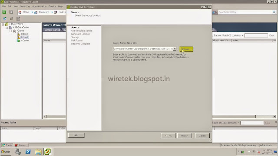Viewport: 278px width, 156px height.
Task: Click the third toolbar icon with plus sign
Action: pyautogui.click(x=18, y=19)
